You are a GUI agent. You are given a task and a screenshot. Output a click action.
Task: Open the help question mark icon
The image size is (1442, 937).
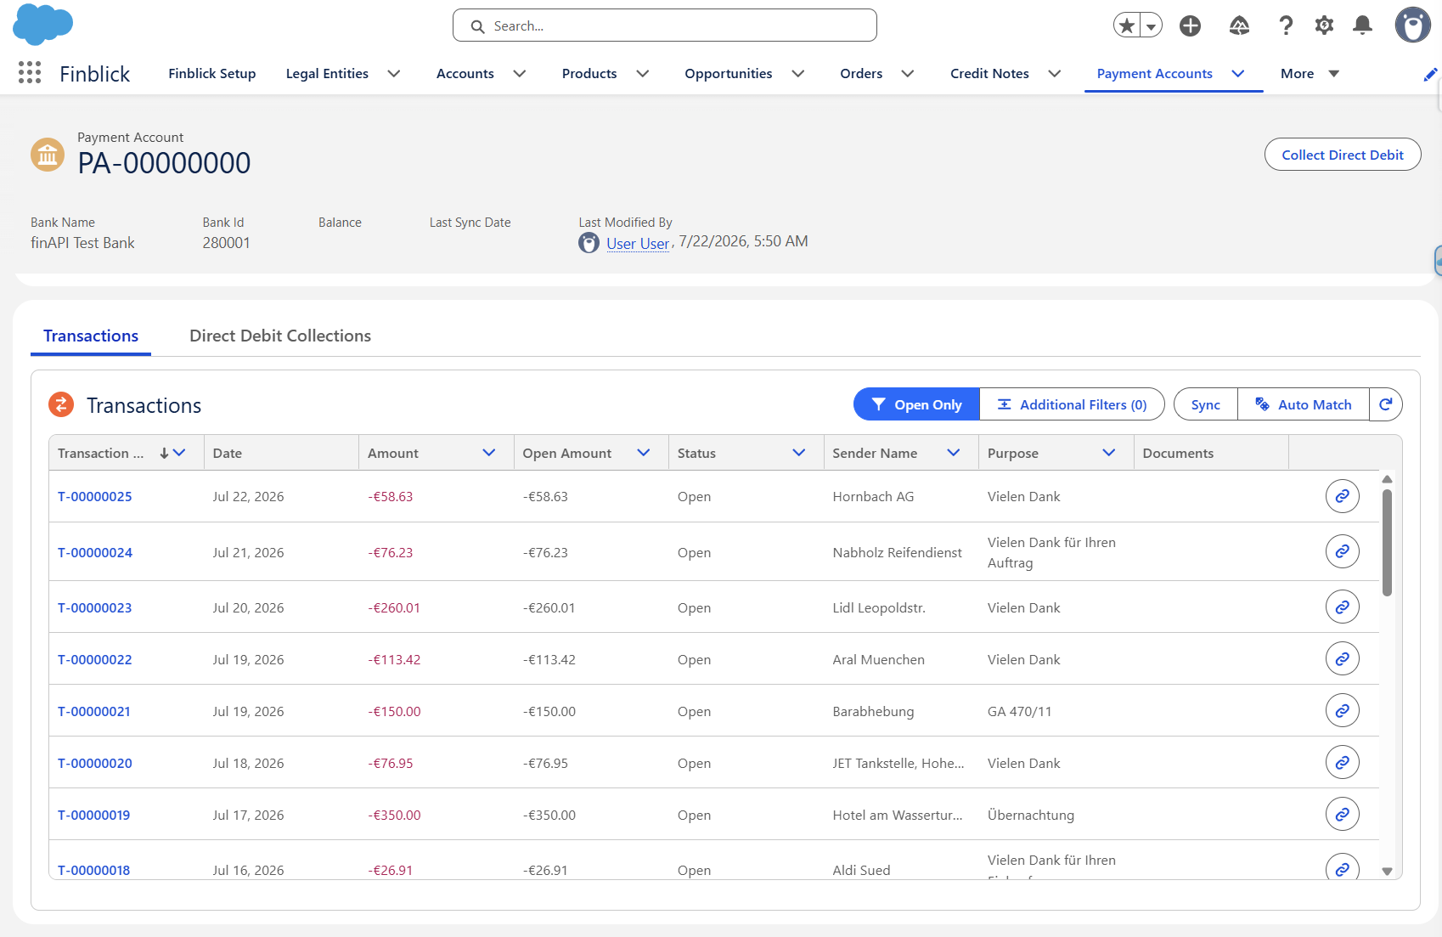pos(1286,25)
